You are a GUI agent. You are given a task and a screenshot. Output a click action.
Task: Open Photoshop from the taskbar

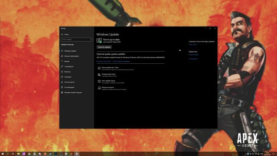pos(56,154)
